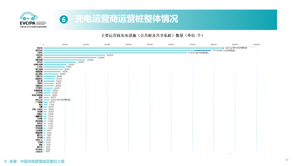Click axis tick label 800000
Screen dimensions: 295x166
click(214, 45)
